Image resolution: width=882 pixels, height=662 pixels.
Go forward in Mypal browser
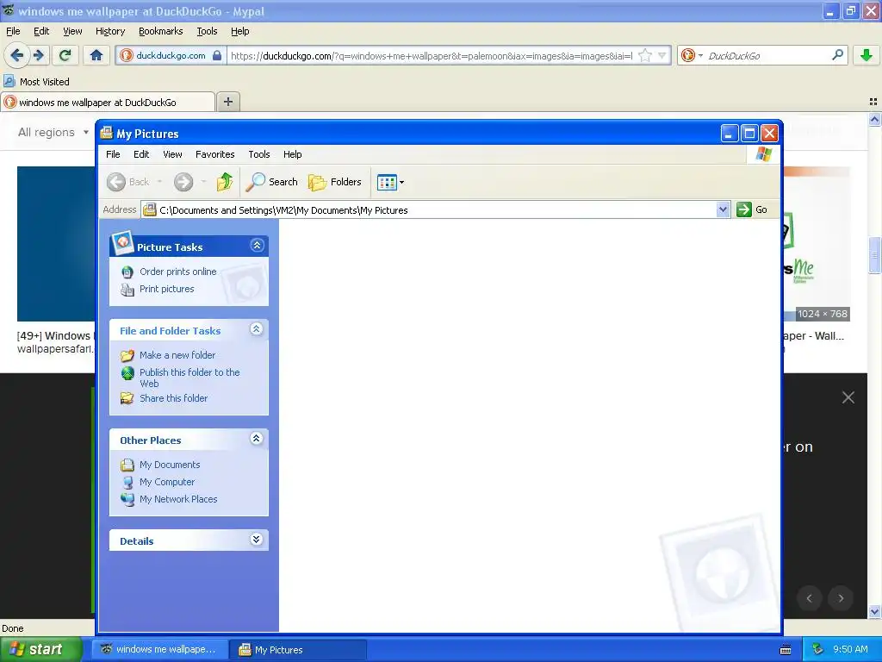[39, 55]
